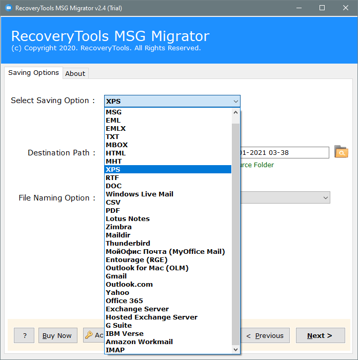Choose HTML as the output format

click(168, 153)
